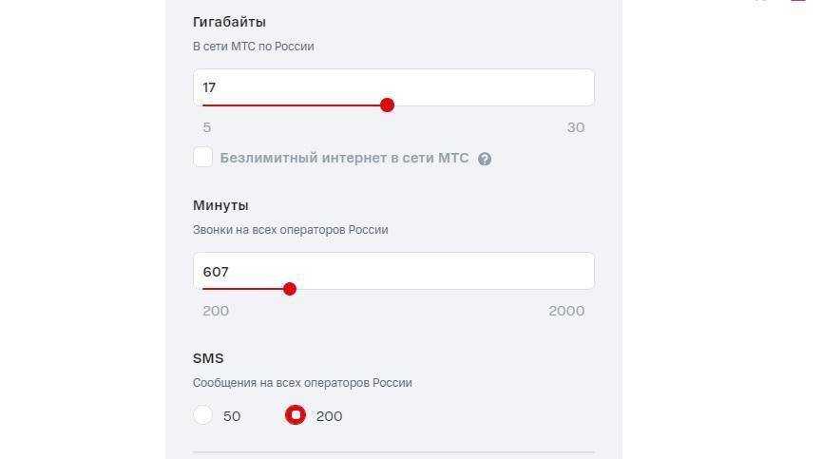Click the Безлимитный интернет в сети МТС label text
Image resolution: width=822 pixels, height=459 pixels.
[x=344, y=158]
